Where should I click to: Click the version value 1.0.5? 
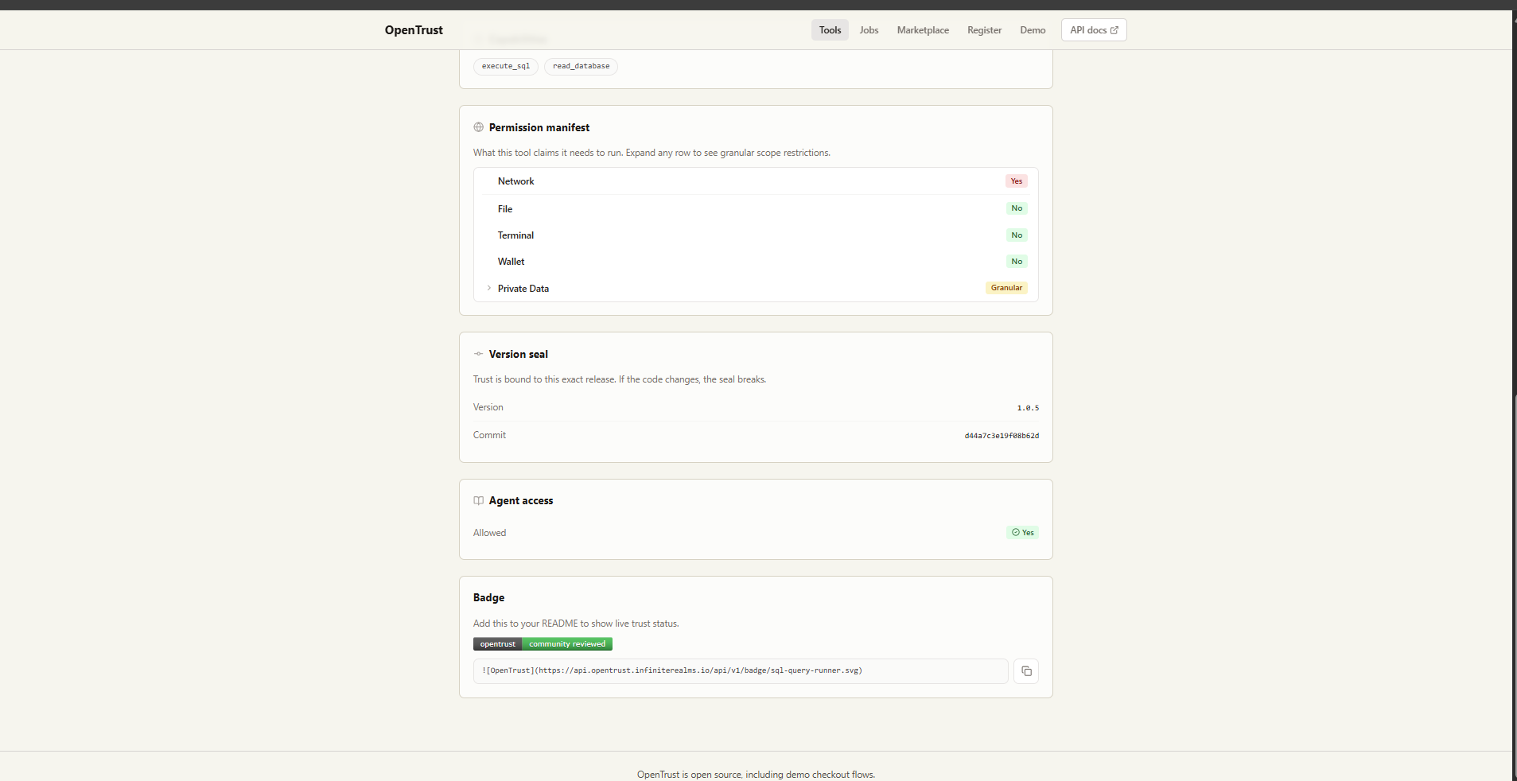[1028, 408]
